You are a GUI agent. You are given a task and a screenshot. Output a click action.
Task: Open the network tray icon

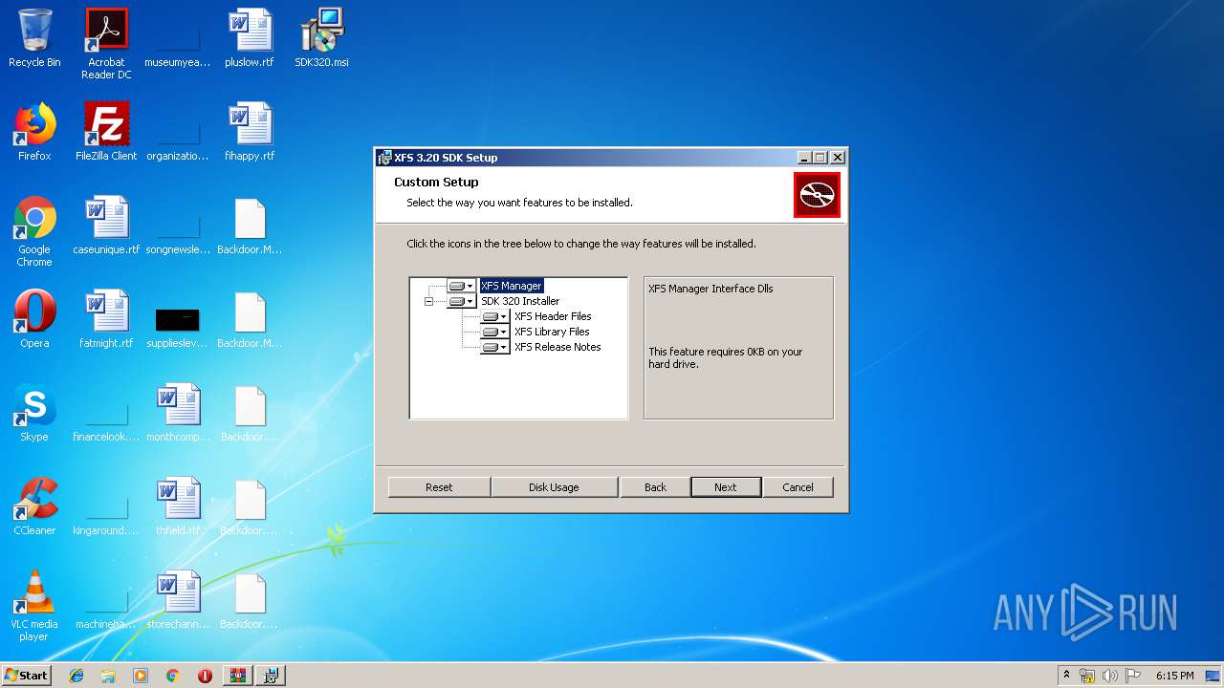pyautogui.click(x=1087, y=676)
